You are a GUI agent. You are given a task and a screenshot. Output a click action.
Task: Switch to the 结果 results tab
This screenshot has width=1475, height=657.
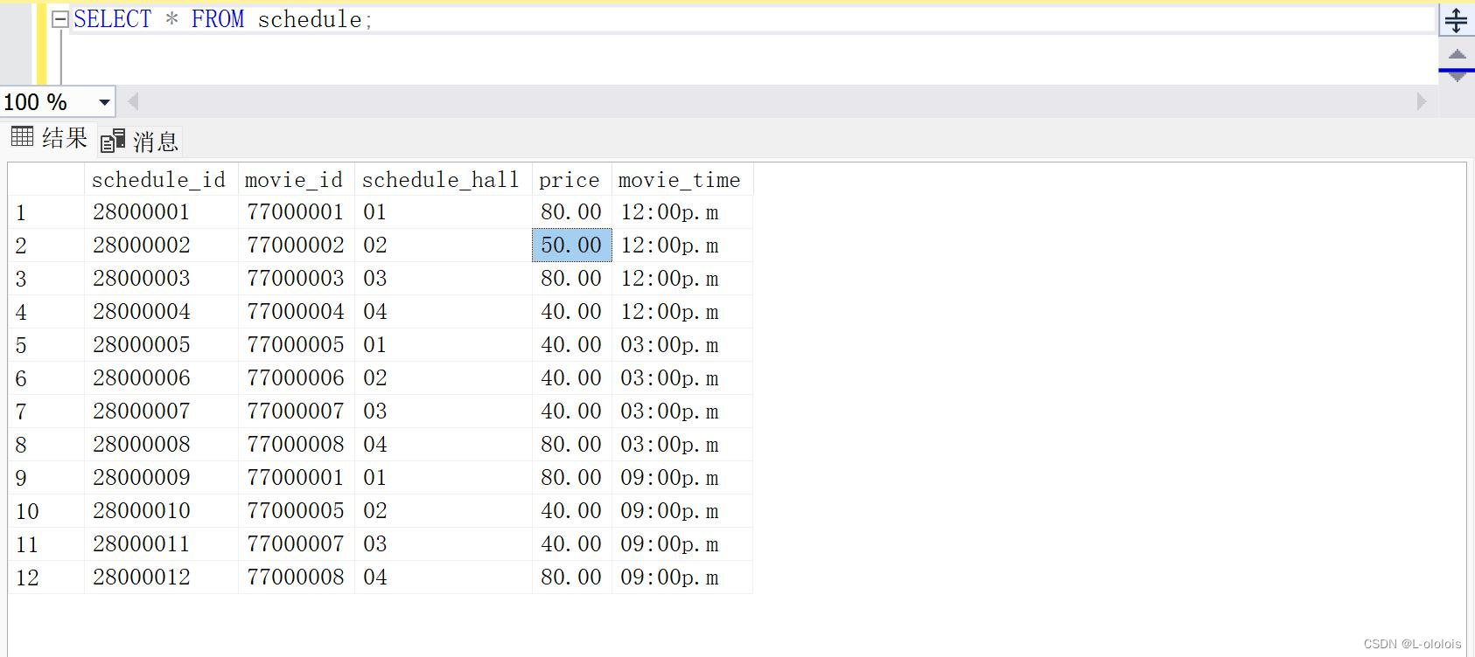pos(49,137)
